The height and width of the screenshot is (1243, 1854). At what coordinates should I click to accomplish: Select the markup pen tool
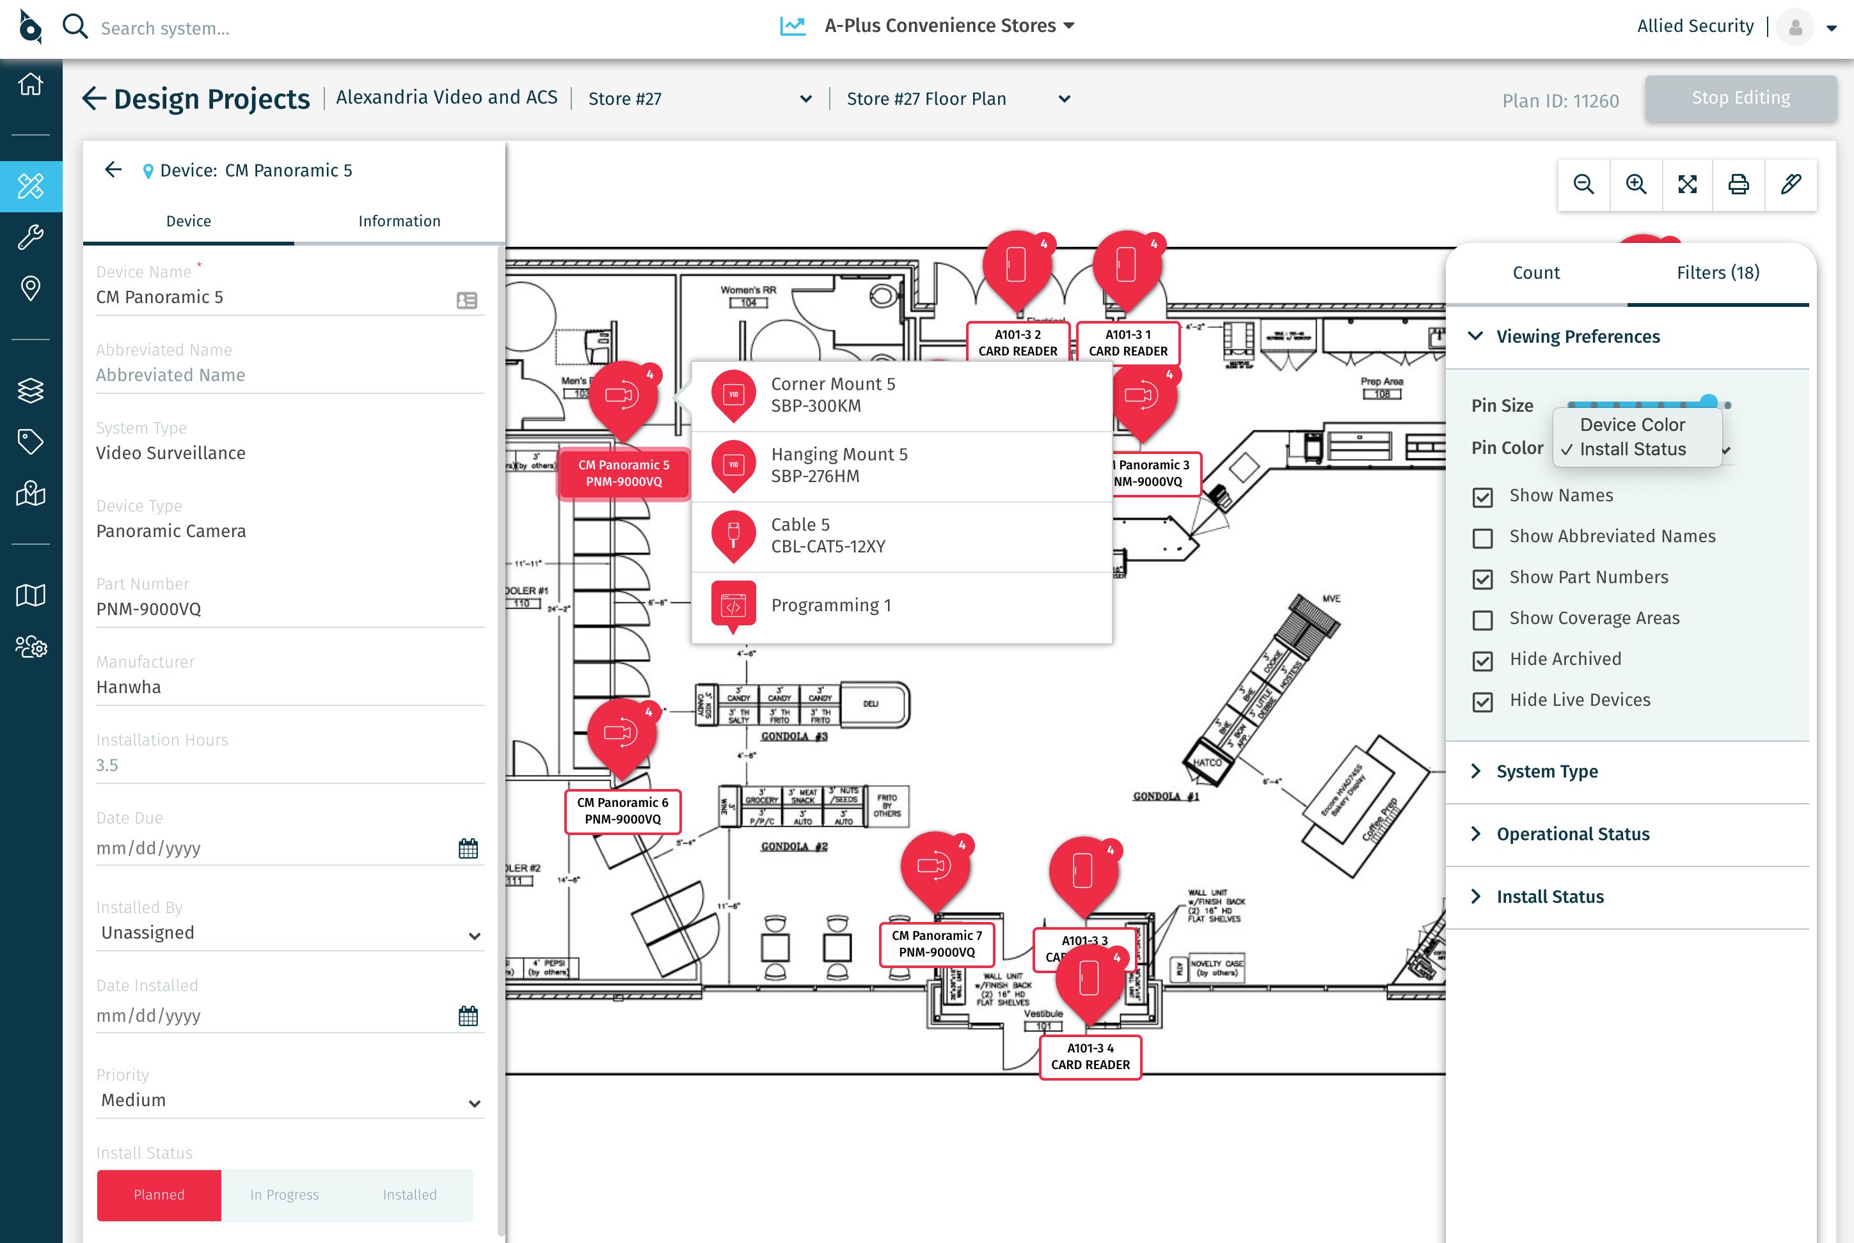(x=1791, y=185)
